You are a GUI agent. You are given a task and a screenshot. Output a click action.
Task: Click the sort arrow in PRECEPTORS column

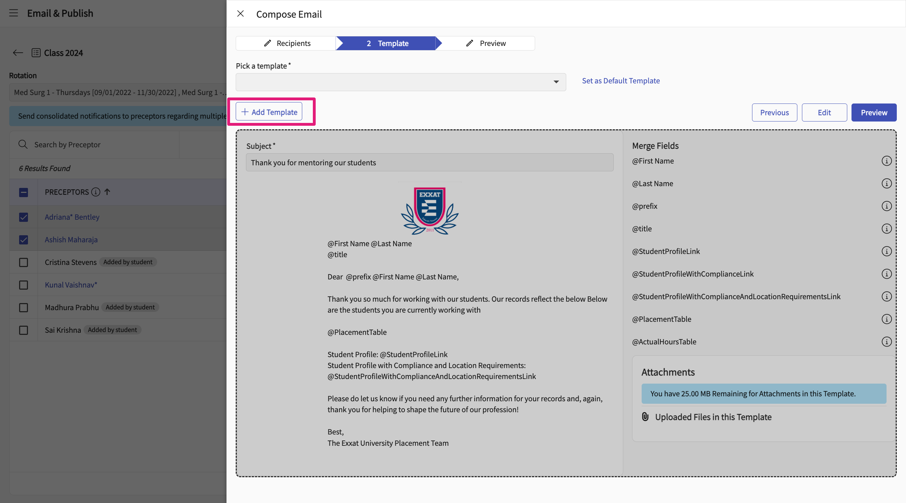[107, 192]
